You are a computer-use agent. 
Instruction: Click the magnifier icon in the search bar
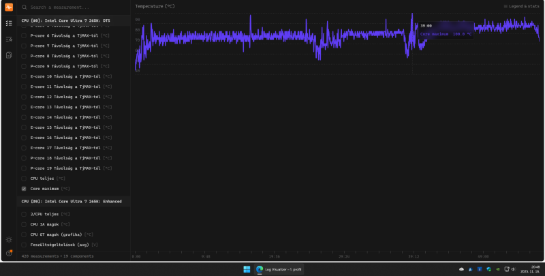point(25,7)
